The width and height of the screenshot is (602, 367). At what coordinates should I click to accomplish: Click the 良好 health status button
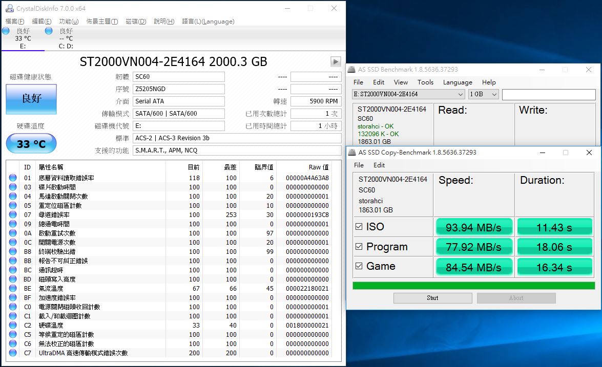[x=31, y=99]
